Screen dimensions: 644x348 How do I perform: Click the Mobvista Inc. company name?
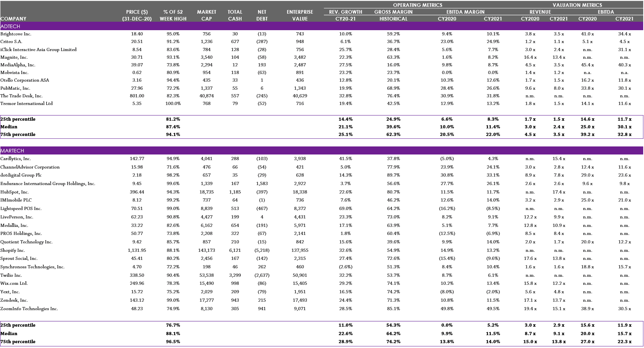pyautogui.click(x=15, y=72)
